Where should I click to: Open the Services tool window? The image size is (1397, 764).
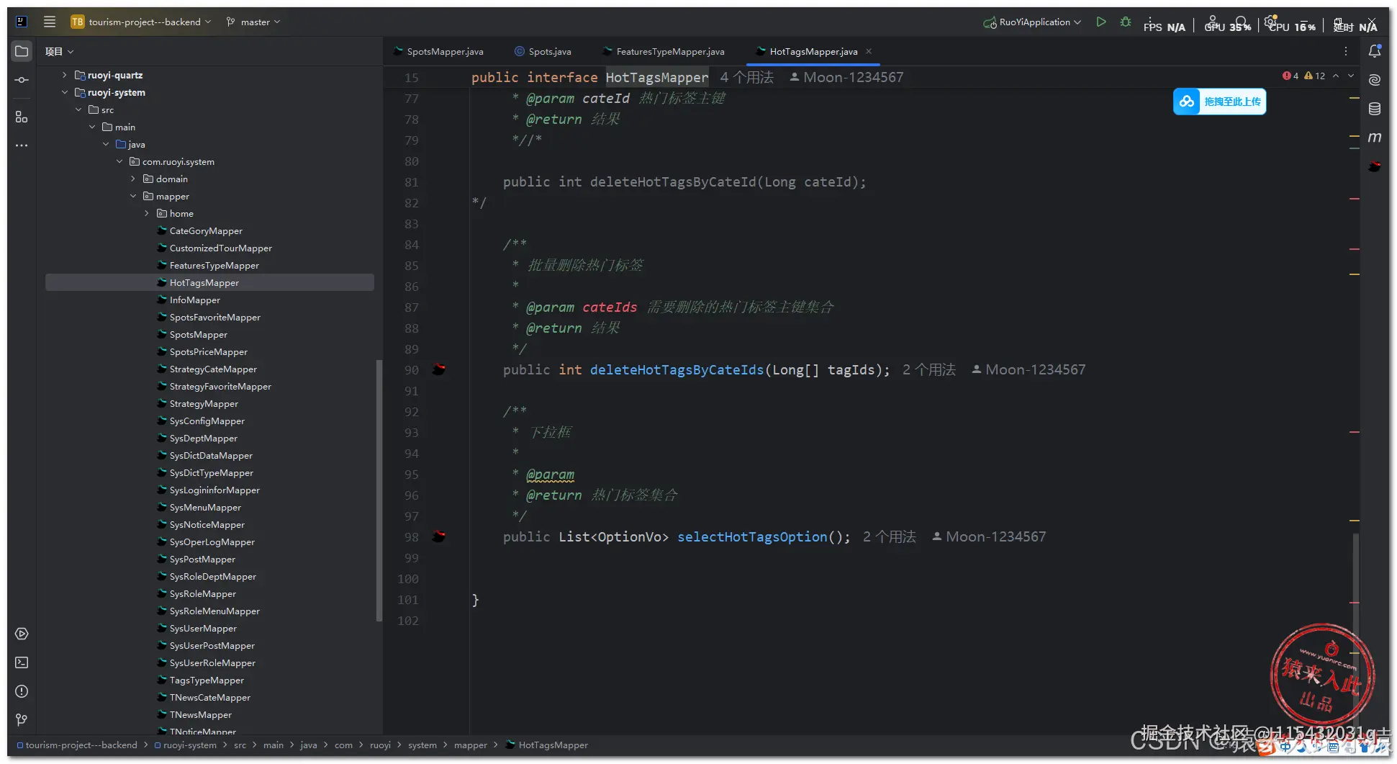pos(22,634)
